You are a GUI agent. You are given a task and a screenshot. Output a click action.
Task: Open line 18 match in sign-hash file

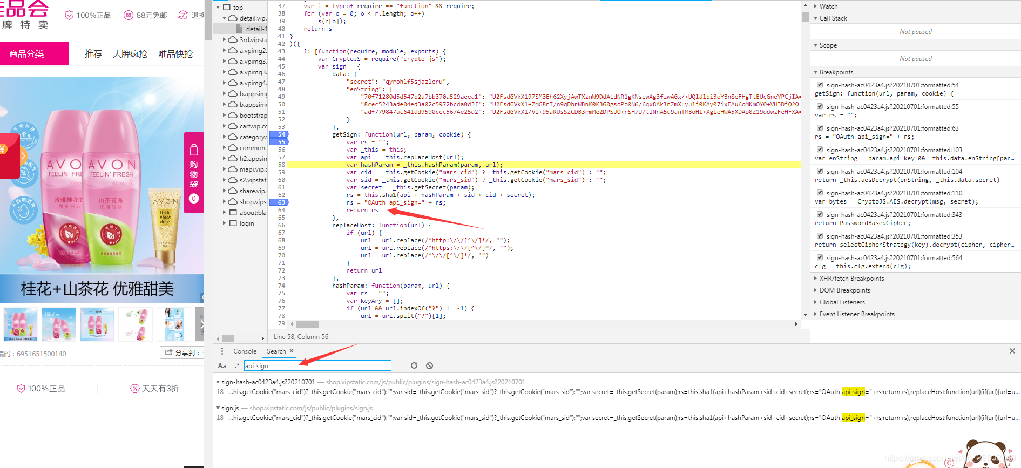(x=617, y=392)
